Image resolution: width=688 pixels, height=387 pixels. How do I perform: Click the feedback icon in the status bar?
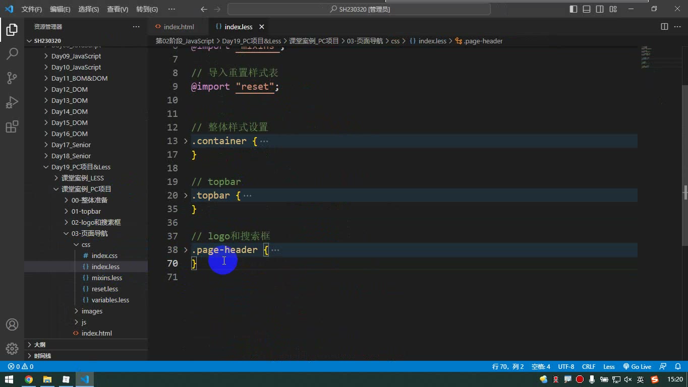[x=663, y=367]
